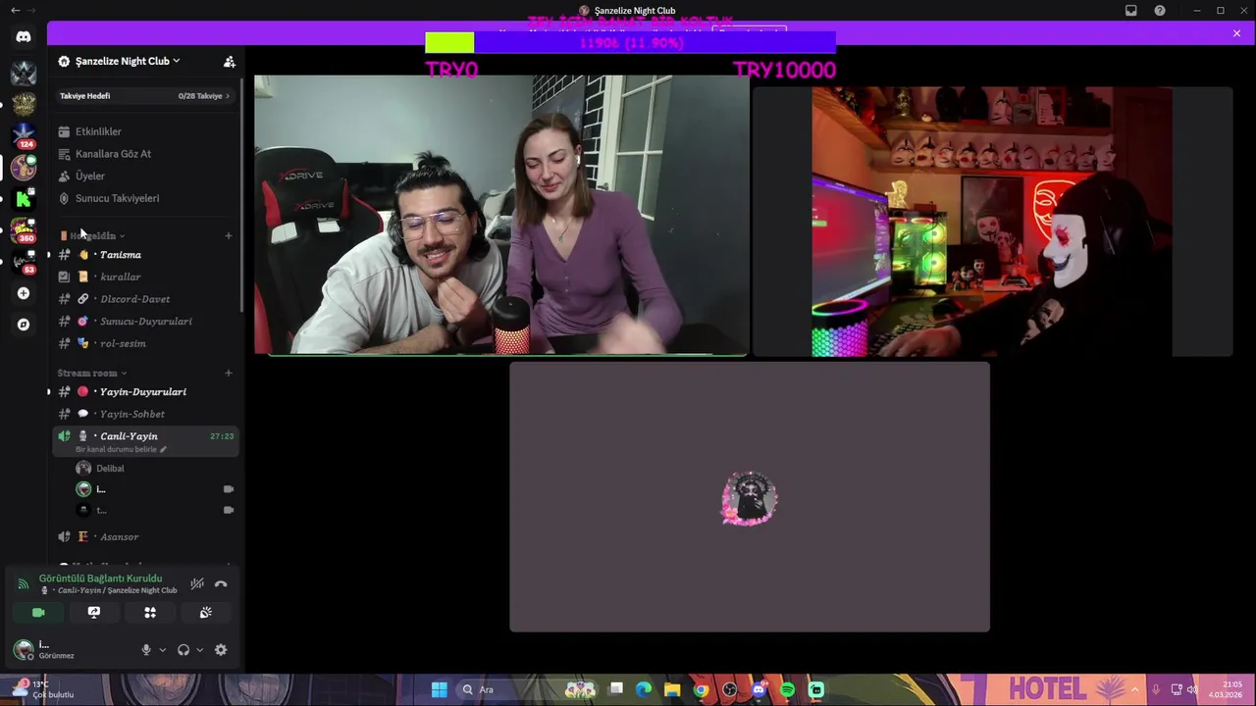Open the inbox icon in the title bar
Image resolution: width=1256 pixels, height=706 pixels.
pos(1131,10)
